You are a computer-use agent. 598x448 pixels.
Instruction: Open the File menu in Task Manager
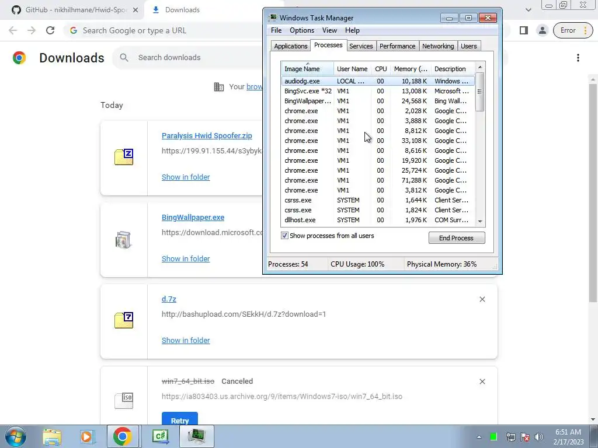[276, 30]
